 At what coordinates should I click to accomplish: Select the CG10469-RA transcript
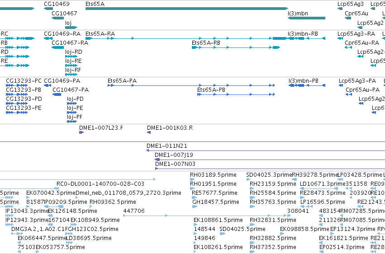coord(48,38)
